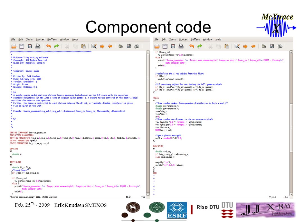This screenshot has height=222, width=297.
Task: Click Load Session icon in right editor toolbar
Action: 264,46
